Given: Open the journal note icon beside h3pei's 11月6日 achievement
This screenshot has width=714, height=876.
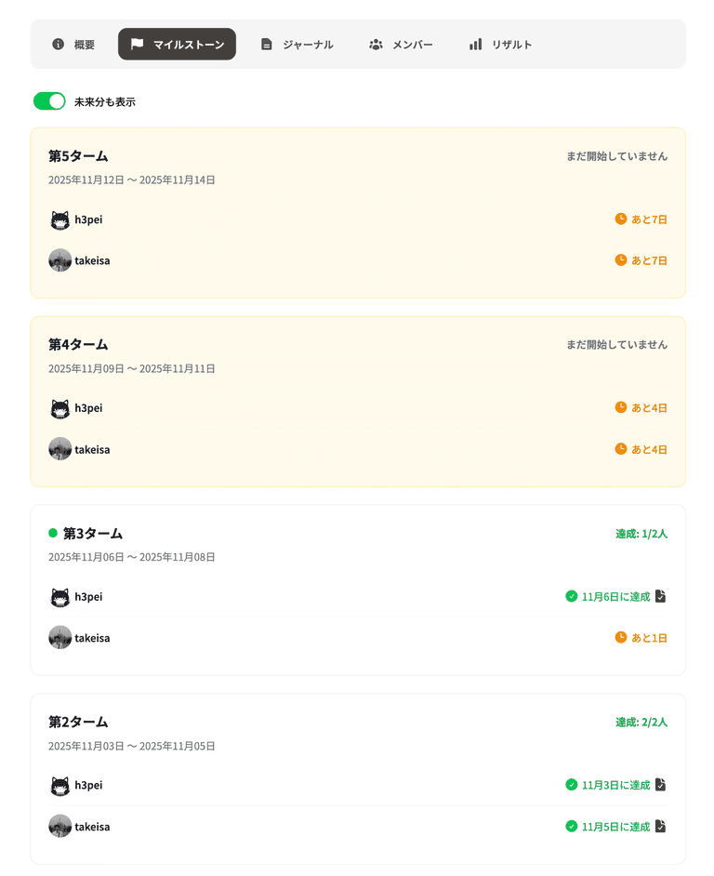Looking at the screenshot, I should [x=660, y=597].
